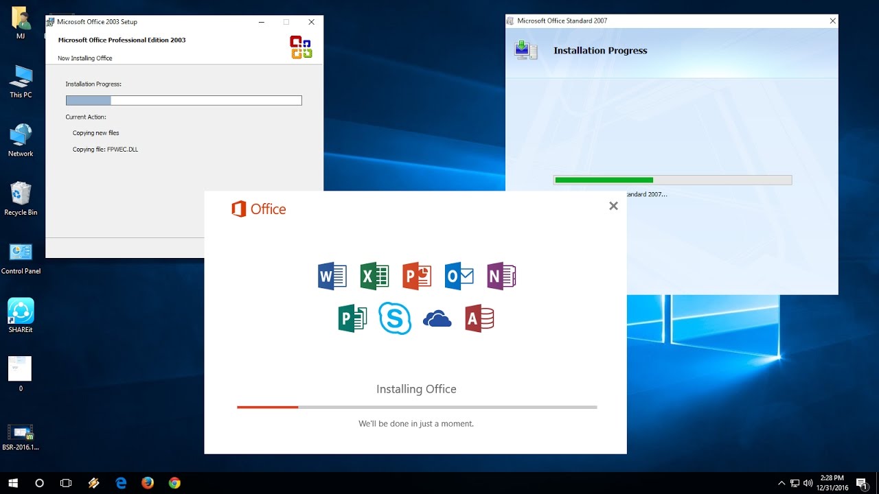The image size is (879, 494).
Task: Click We'll be done in just a moment
Action: [416, 424]
